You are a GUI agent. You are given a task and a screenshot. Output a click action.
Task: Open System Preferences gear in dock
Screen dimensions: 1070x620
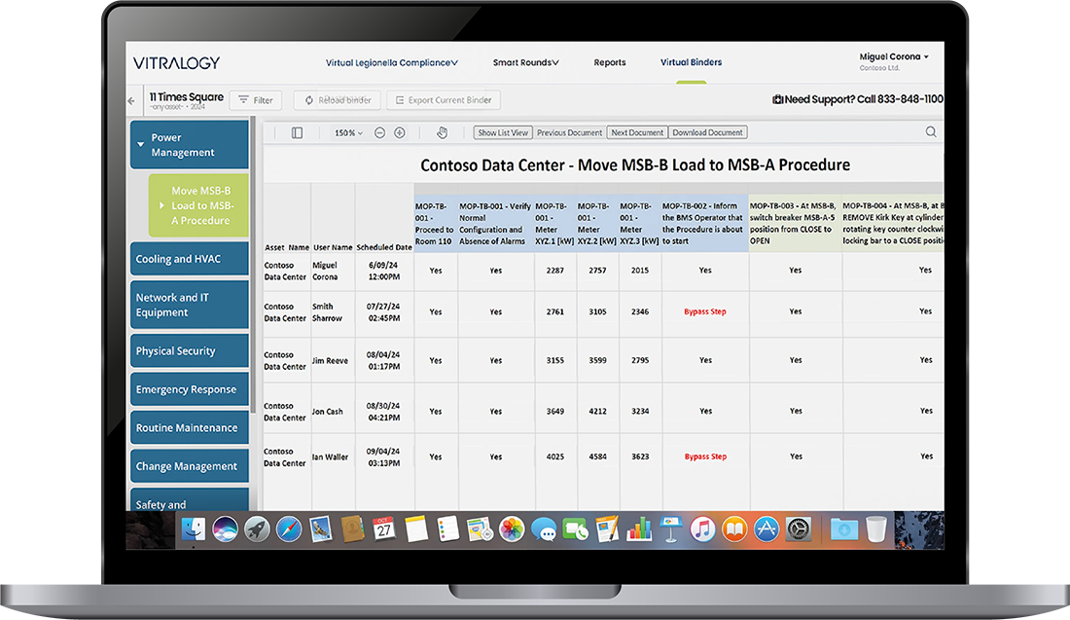click(x=799, y=529)
